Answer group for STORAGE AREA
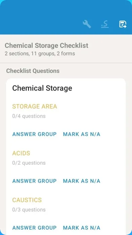Viewport: 132px width, 235px height. pyautogui.click(x=34, y=134)
